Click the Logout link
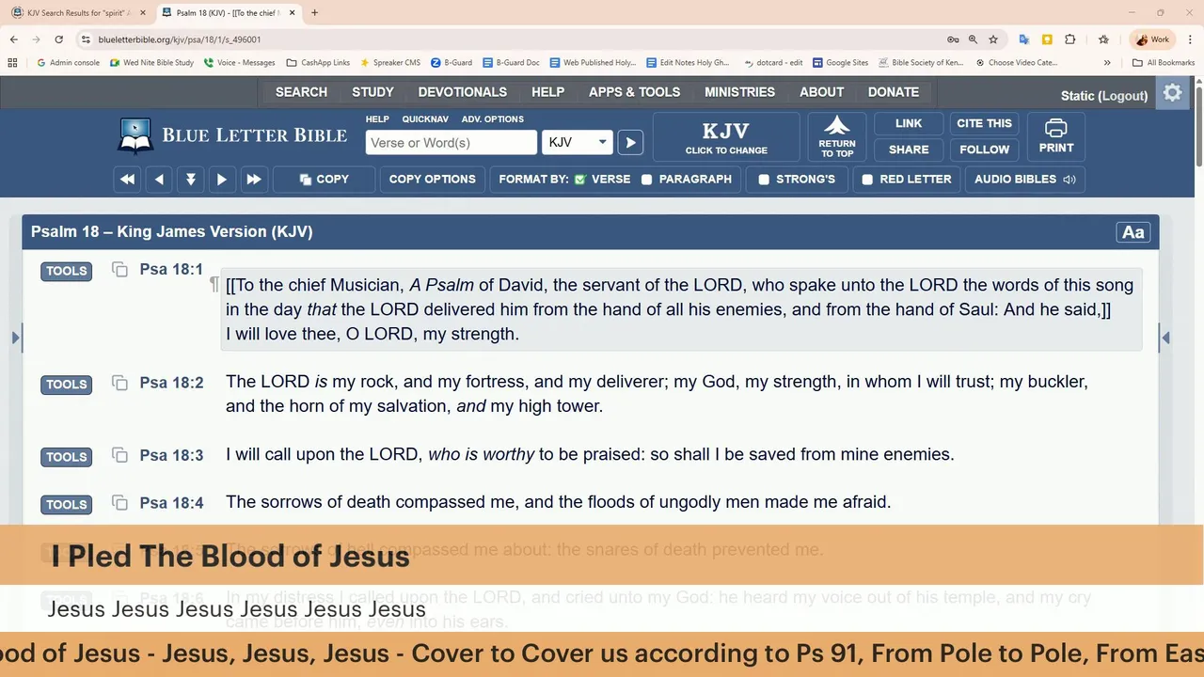 point(1123,96)
